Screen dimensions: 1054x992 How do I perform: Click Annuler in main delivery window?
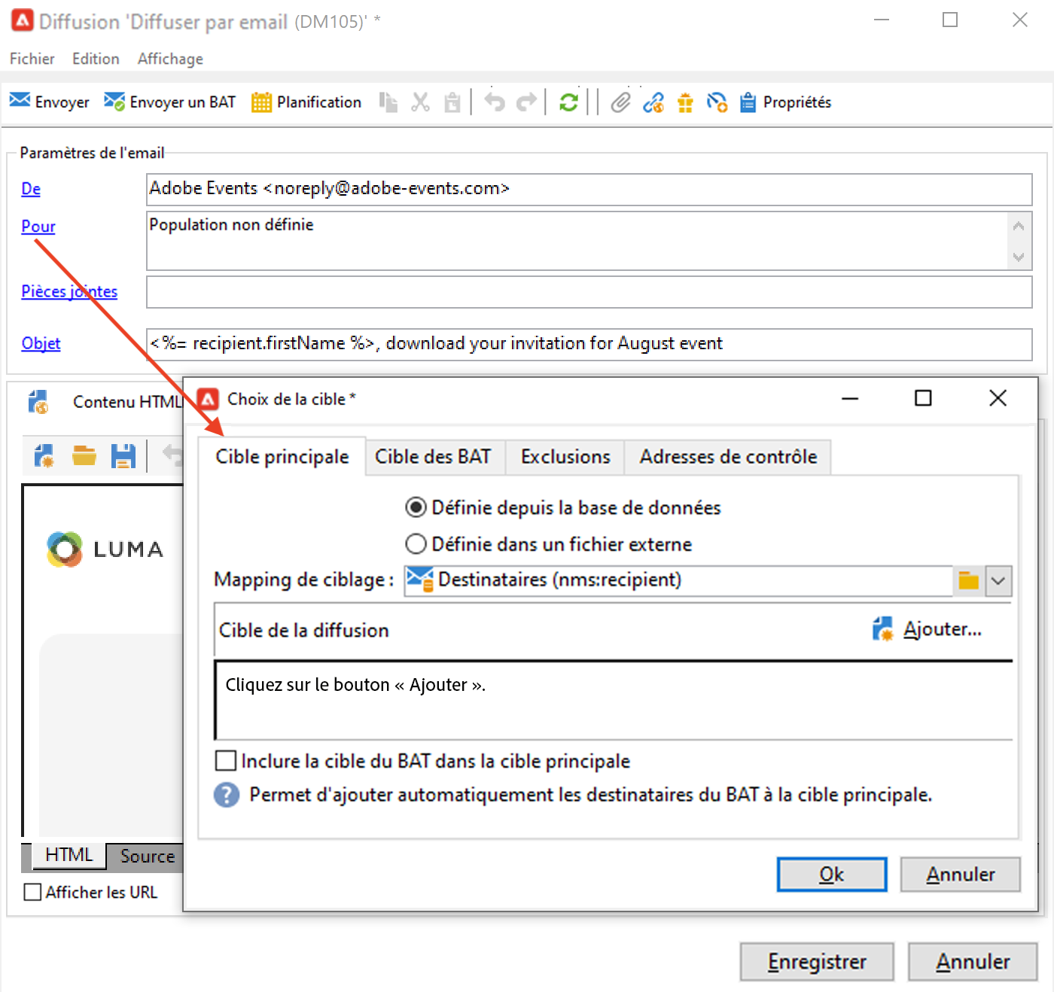tap(973, 962)
